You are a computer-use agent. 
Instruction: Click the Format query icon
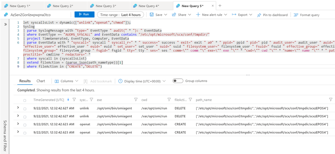tap(296, 15)
